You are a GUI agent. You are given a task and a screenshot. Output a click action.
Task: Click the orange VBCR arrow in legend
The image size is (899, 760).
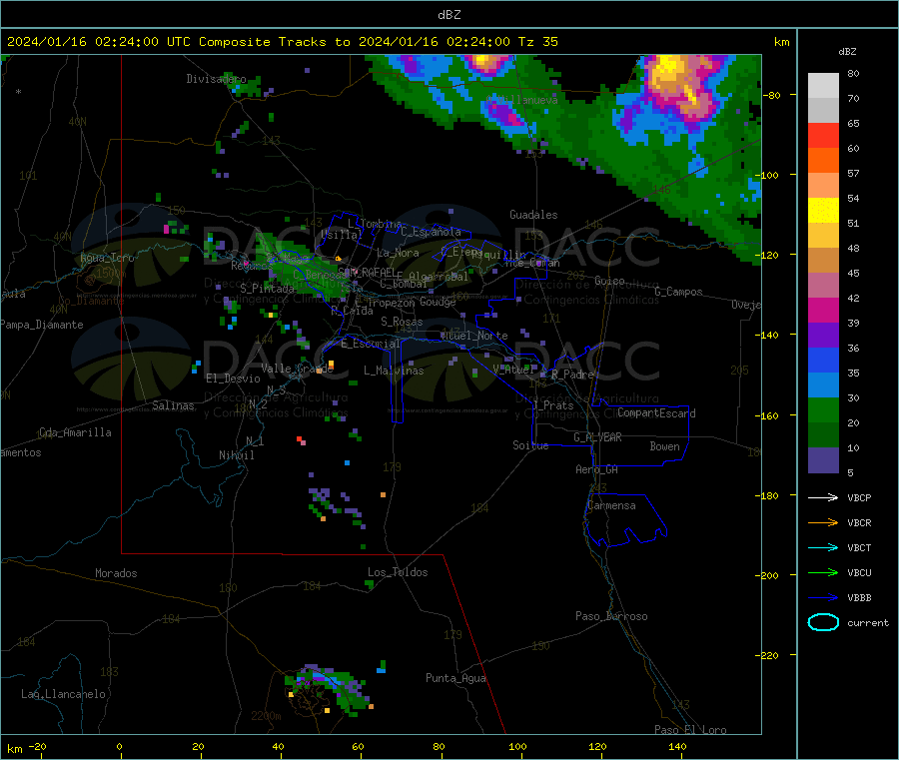tap(823, 522)
